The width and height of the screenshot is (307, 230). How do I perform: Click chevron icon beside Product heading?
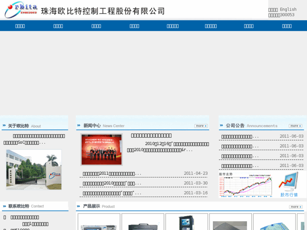[x=79, y=206]
